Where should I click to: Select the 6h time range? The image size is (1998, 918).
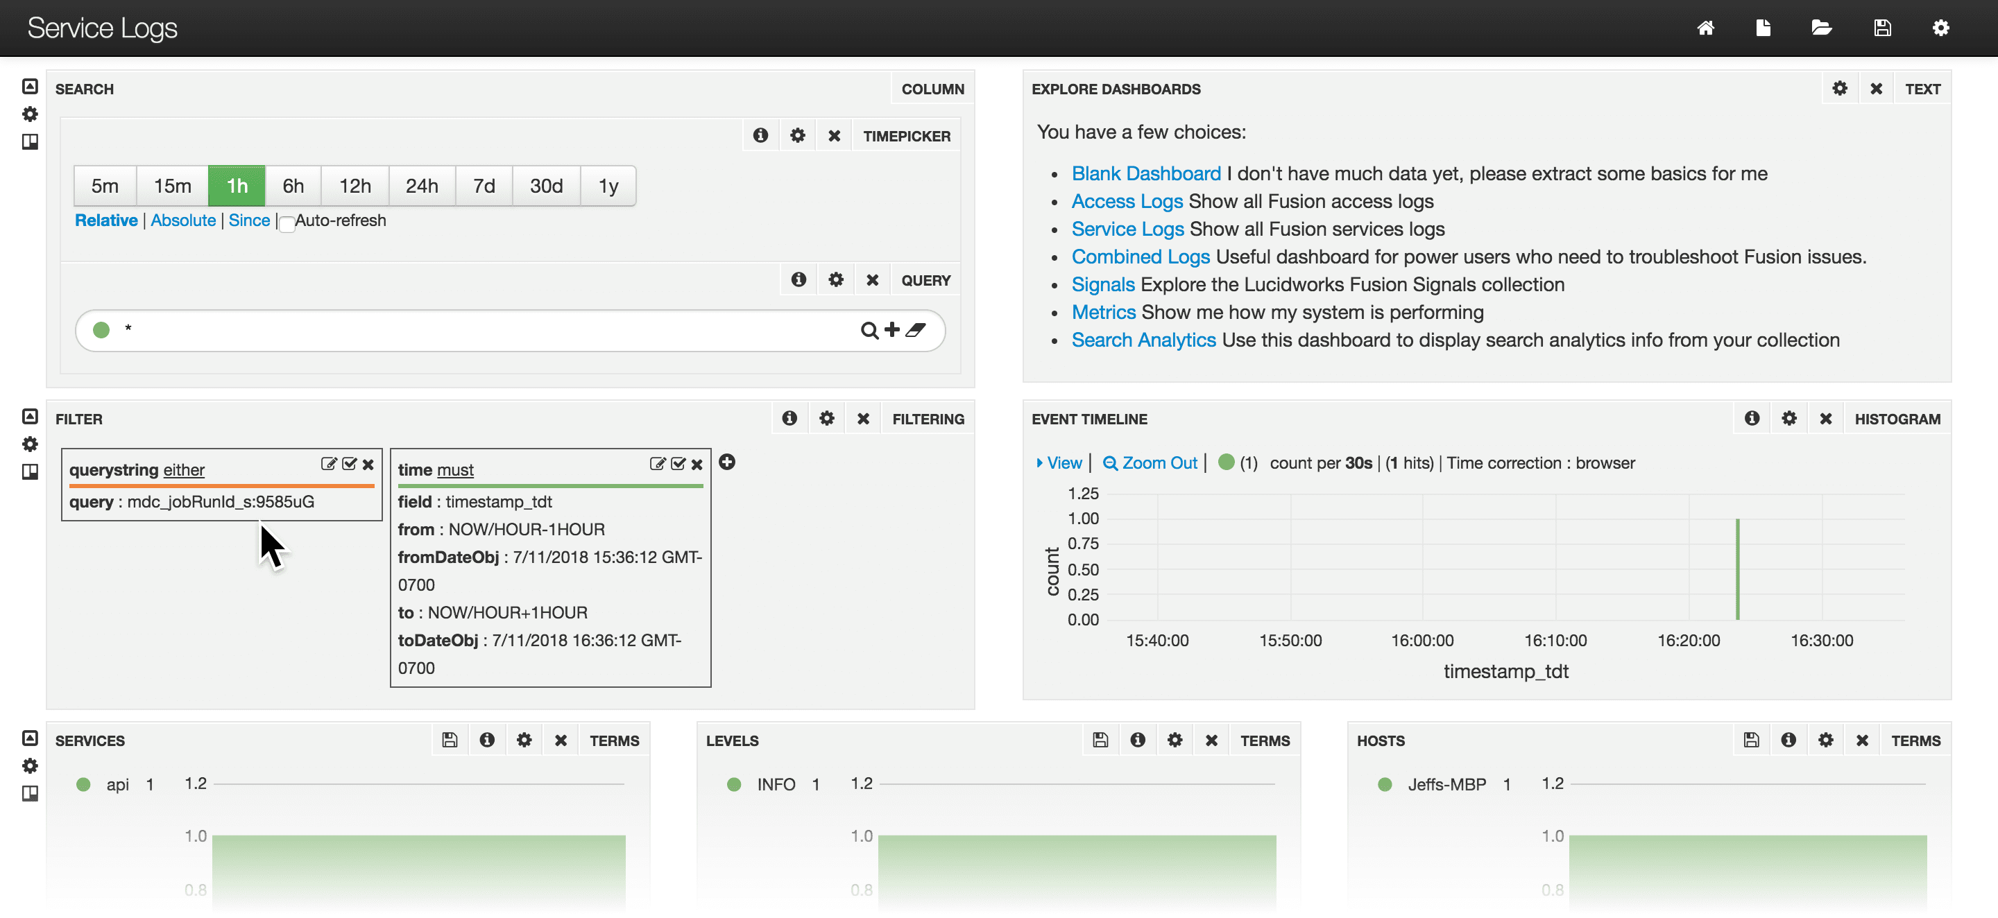pyautogui.click(x=292, y=186)
